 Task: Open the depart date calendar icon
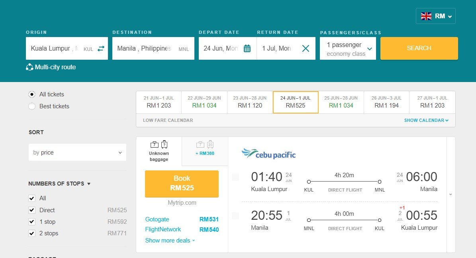tap(247, 48)
